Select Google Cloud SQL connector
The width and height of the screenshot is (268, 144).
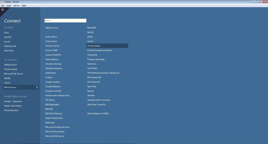coord(53,91)
